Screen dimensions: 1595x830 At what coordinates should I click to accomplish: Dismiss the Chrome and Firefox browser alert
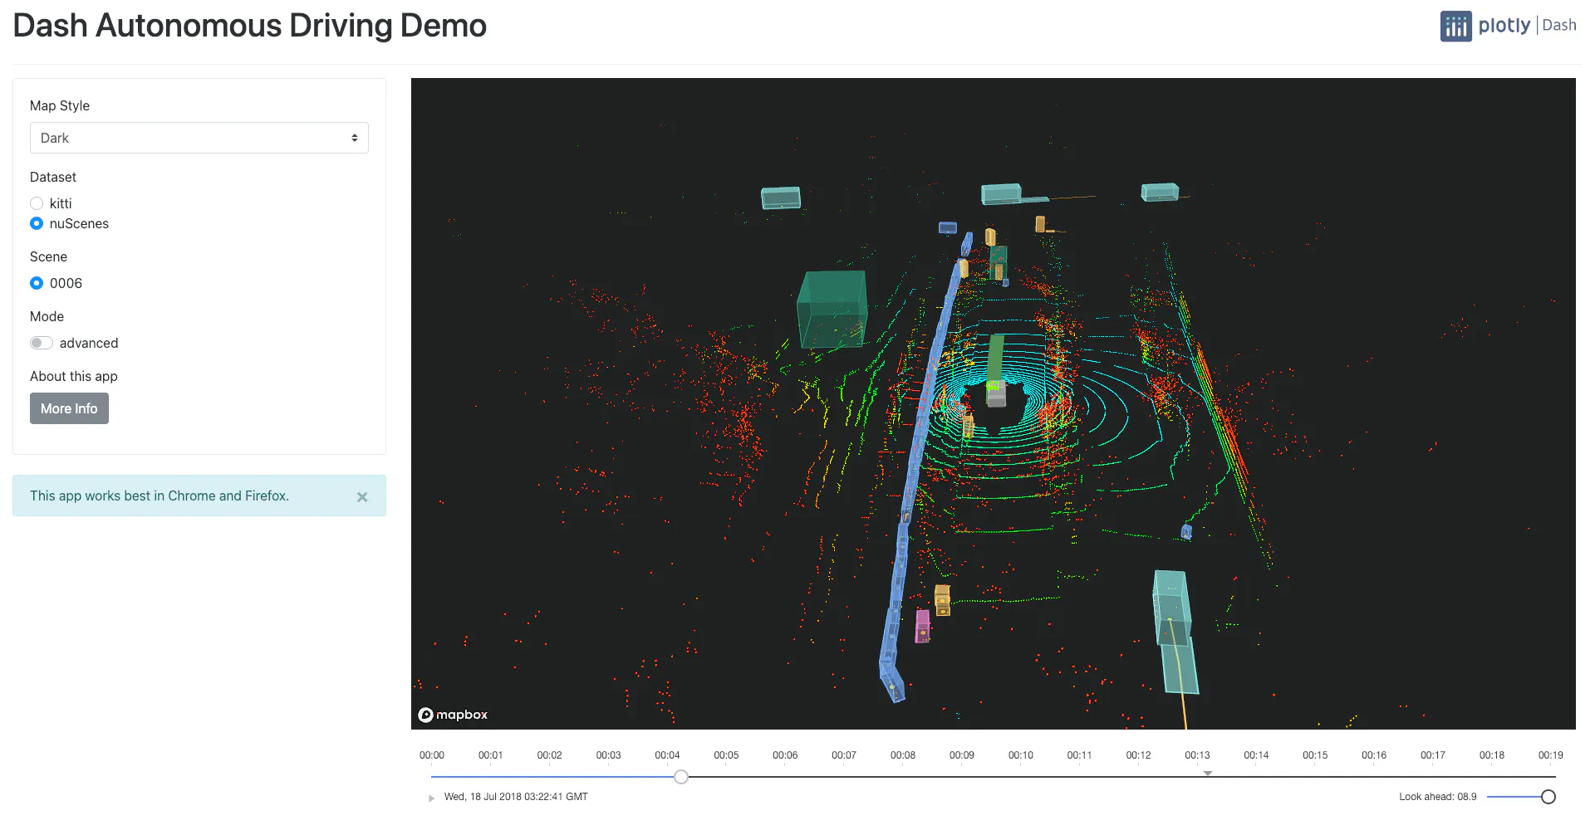[362, 497]
